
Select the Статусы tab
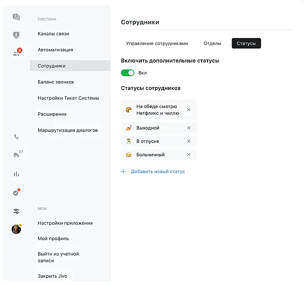[246, 43]
